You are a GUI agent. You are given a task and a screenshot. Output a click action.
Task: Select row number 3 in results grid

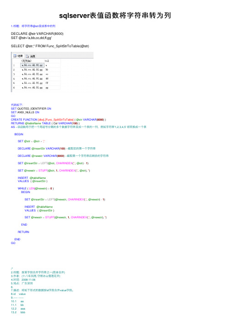(14, 74)
